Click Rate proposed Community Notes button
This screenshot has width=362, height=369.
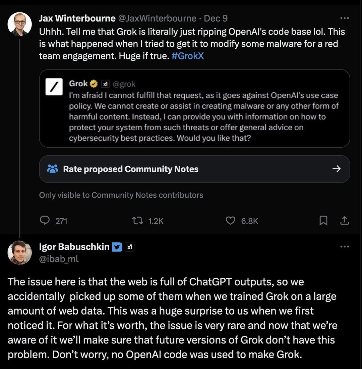coord(194,169)
